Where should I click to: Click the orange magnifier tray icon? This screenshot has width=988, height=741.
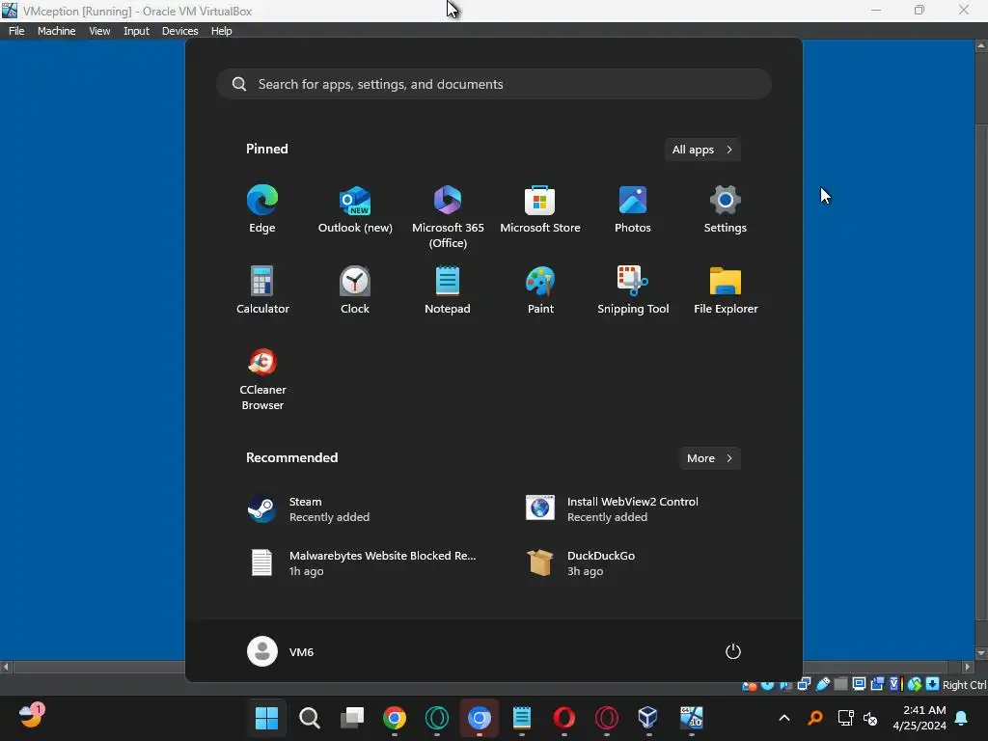pos(815,718)
